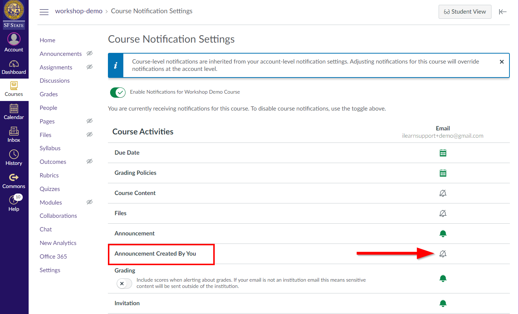Open Files in course navigation
This screenshot has height=314, width=519.
(46, 135)
